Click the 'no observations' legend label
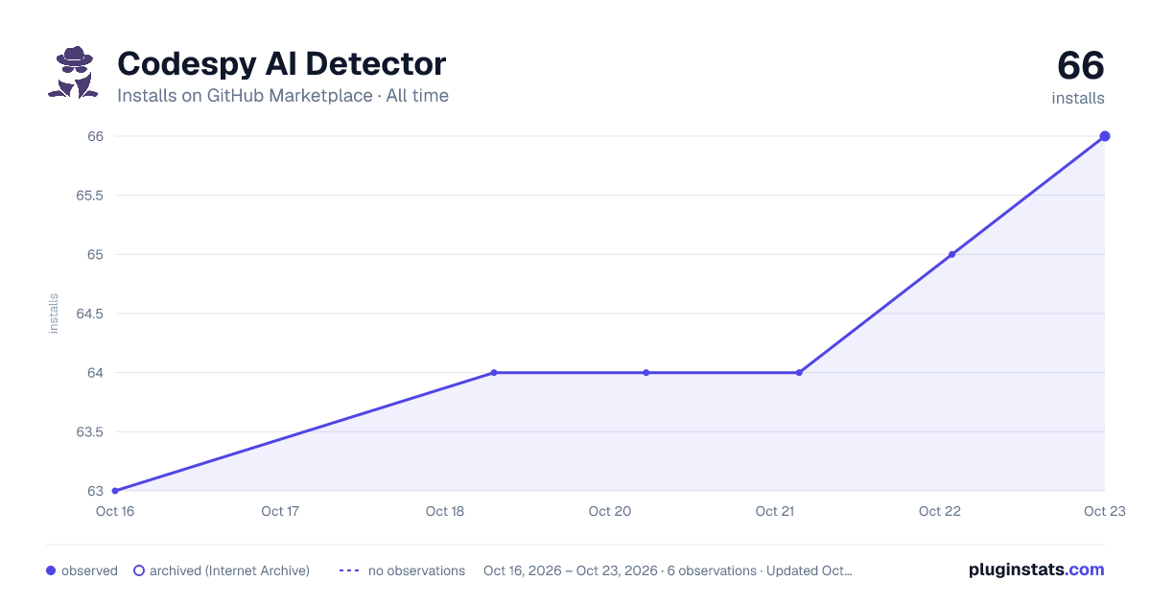 [x=416, y=570]
